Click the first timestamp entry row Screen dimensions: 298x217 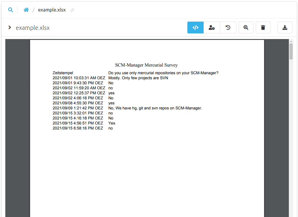pos(78,78)
